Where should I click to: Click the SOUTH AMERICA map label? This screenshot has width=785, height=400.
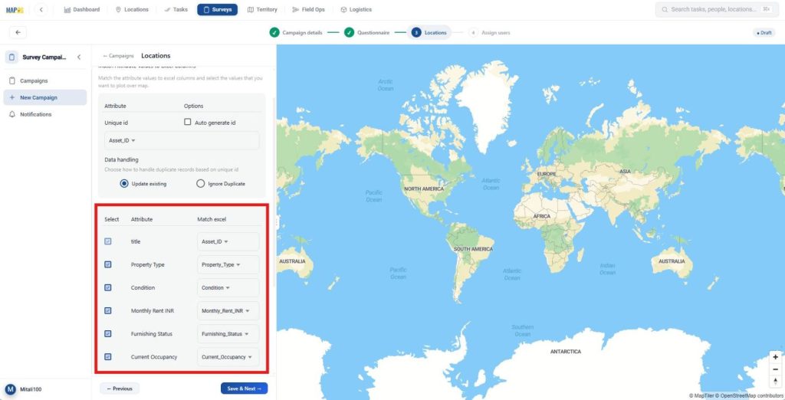tap(473, 249)
